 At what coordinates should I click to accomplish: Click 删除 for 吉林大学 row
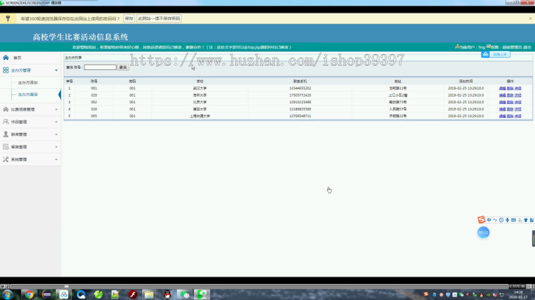point(510,95)
